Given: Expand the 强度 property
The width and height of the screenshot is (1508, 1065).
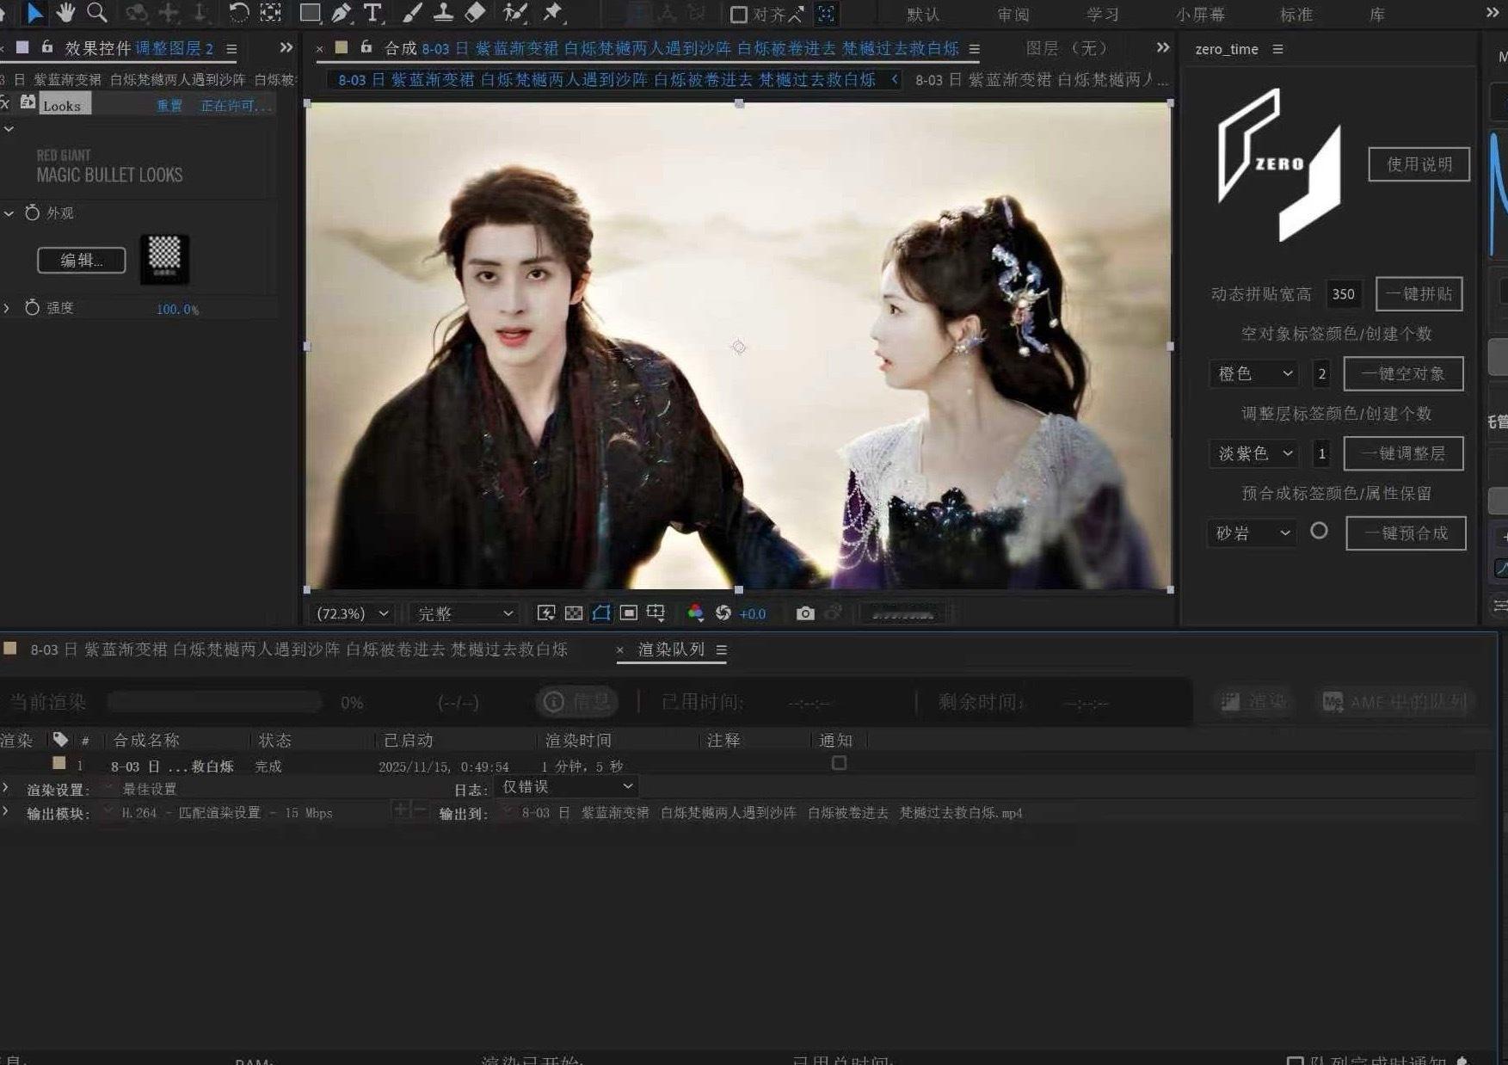Looking at the screenshot, I should (x=7, y=307).
